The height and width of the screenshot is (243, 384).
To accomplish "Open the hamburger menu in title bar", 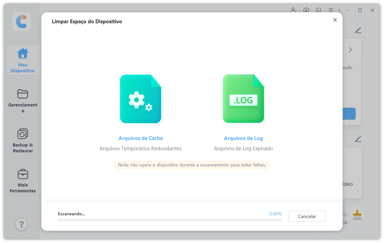I will (331, 10).
